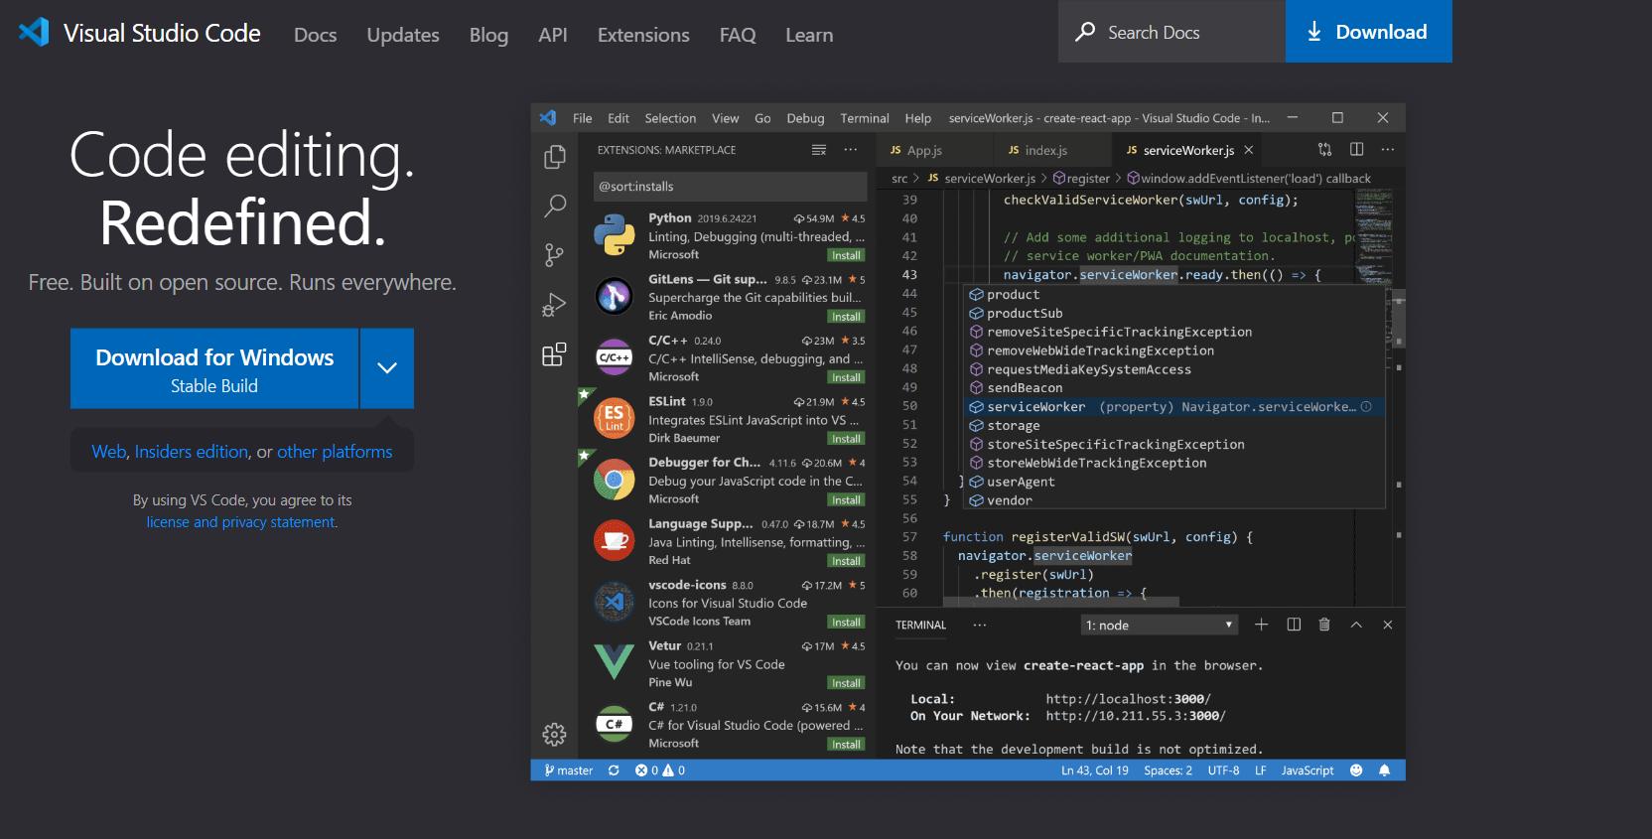This screenshot has height=839, width=1652.
Task: Click the filter list icon in Extensions header
Action: pos(819,150)
